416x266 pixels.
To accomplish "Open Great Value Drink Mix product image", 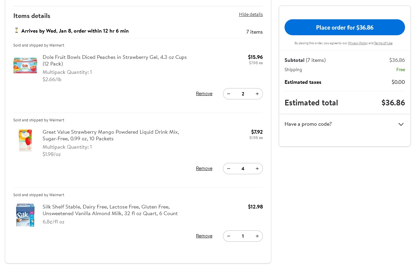I will point(25,140).
